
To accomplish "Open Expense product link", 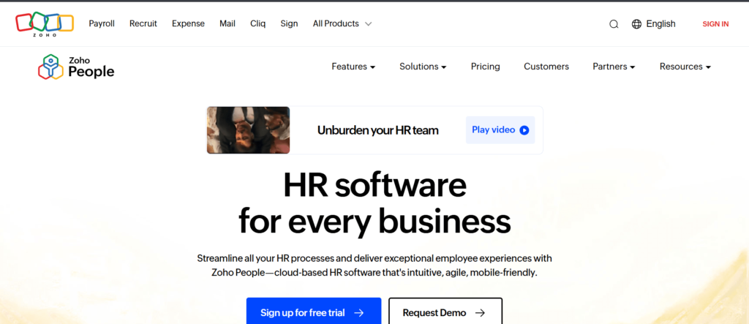I will (188, 23).
